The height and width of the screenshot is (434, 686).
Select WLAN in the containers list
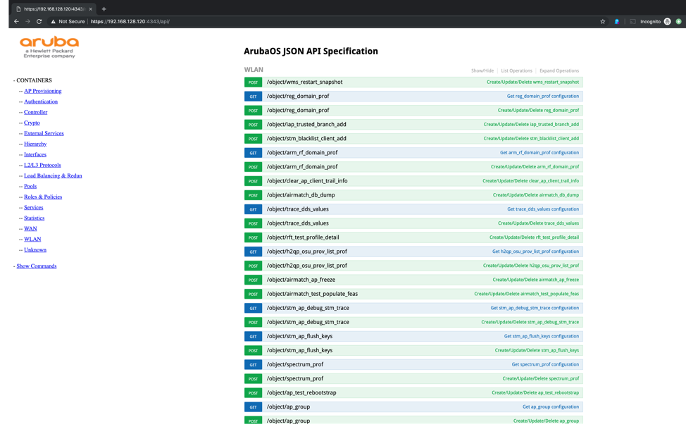pyautogui.click(x=32, y=240)
